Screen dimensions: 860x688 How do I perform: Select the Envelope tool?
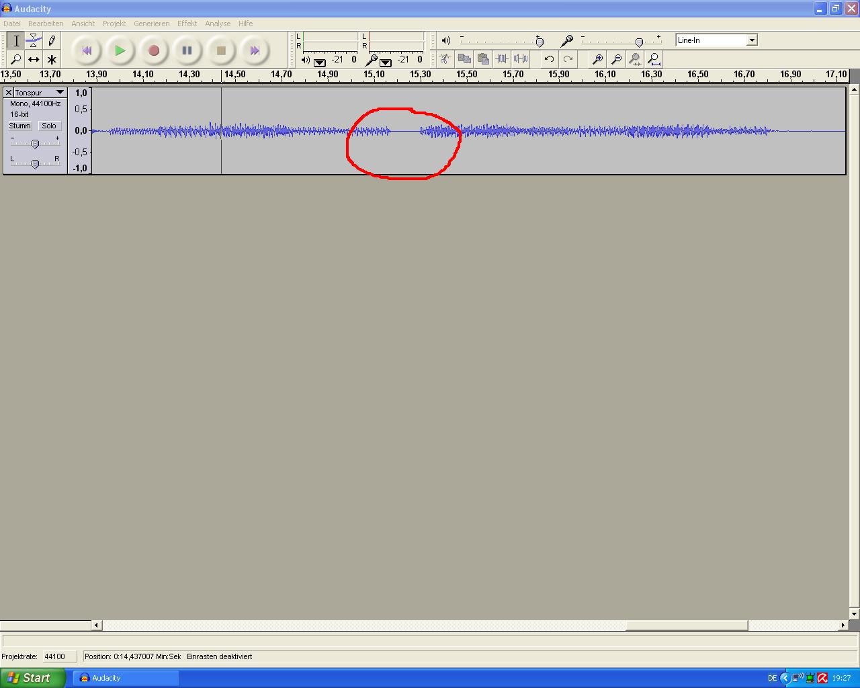pos(34,41)
